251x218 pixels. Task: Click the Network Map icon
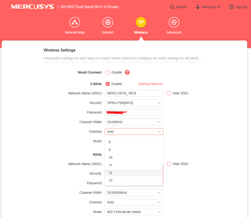(75, 23)
